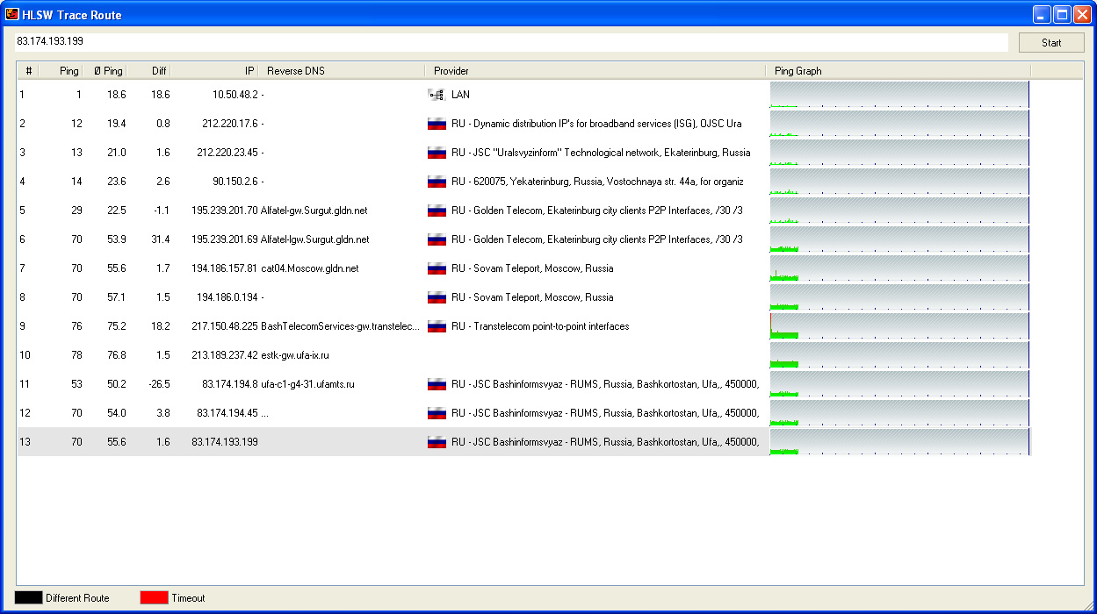Click the red Timeout color swatch
Viewport: 1097px width, 614px height.
(x=154, y=598)
